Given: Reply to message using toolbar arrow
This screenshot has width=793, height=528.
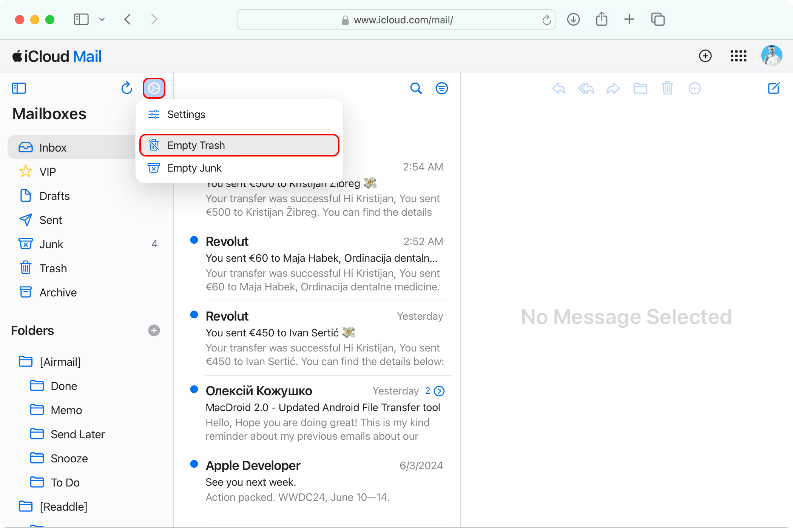Looking at the screenshot, I should coord(559,88).
